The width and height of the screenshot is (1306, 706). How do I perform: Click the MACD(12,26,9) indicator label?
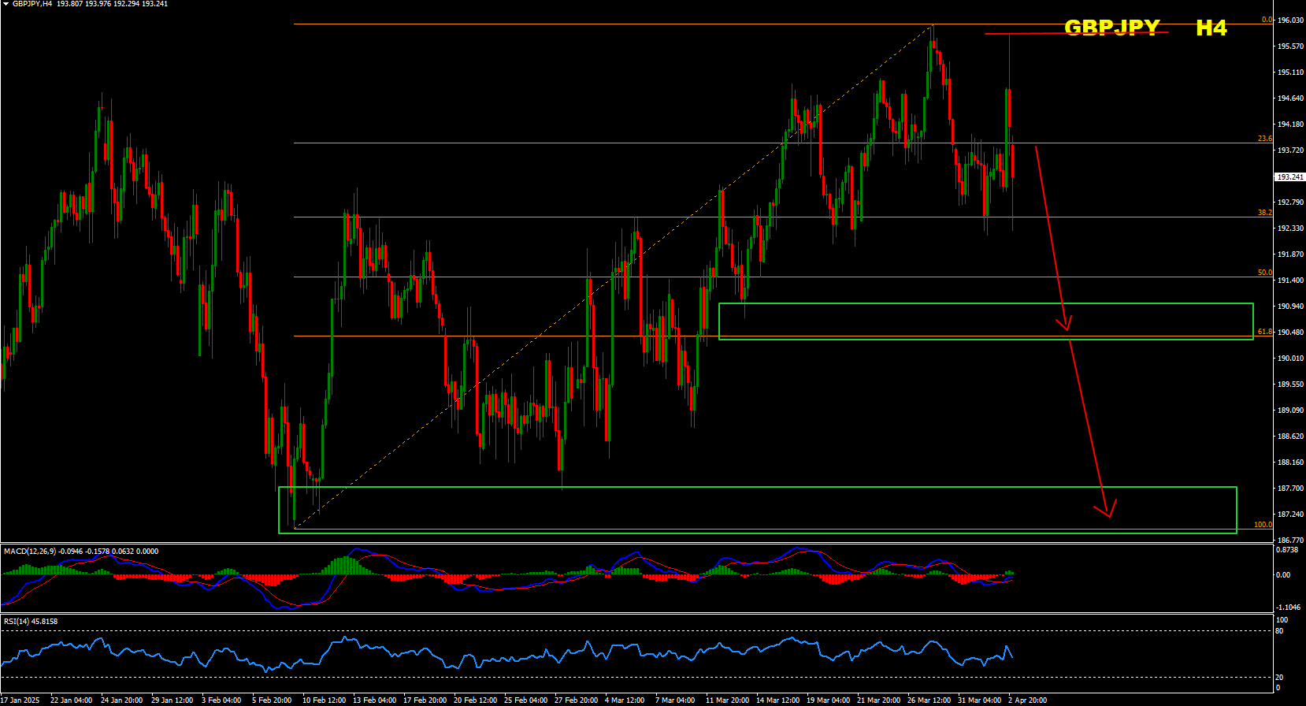click(30, 552)
